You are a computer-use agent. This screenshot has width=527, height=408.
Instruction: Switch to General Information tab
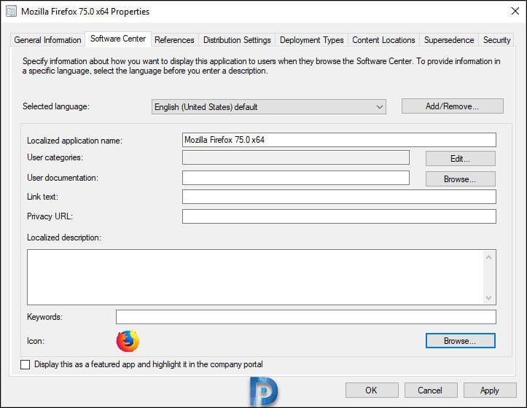48,40
